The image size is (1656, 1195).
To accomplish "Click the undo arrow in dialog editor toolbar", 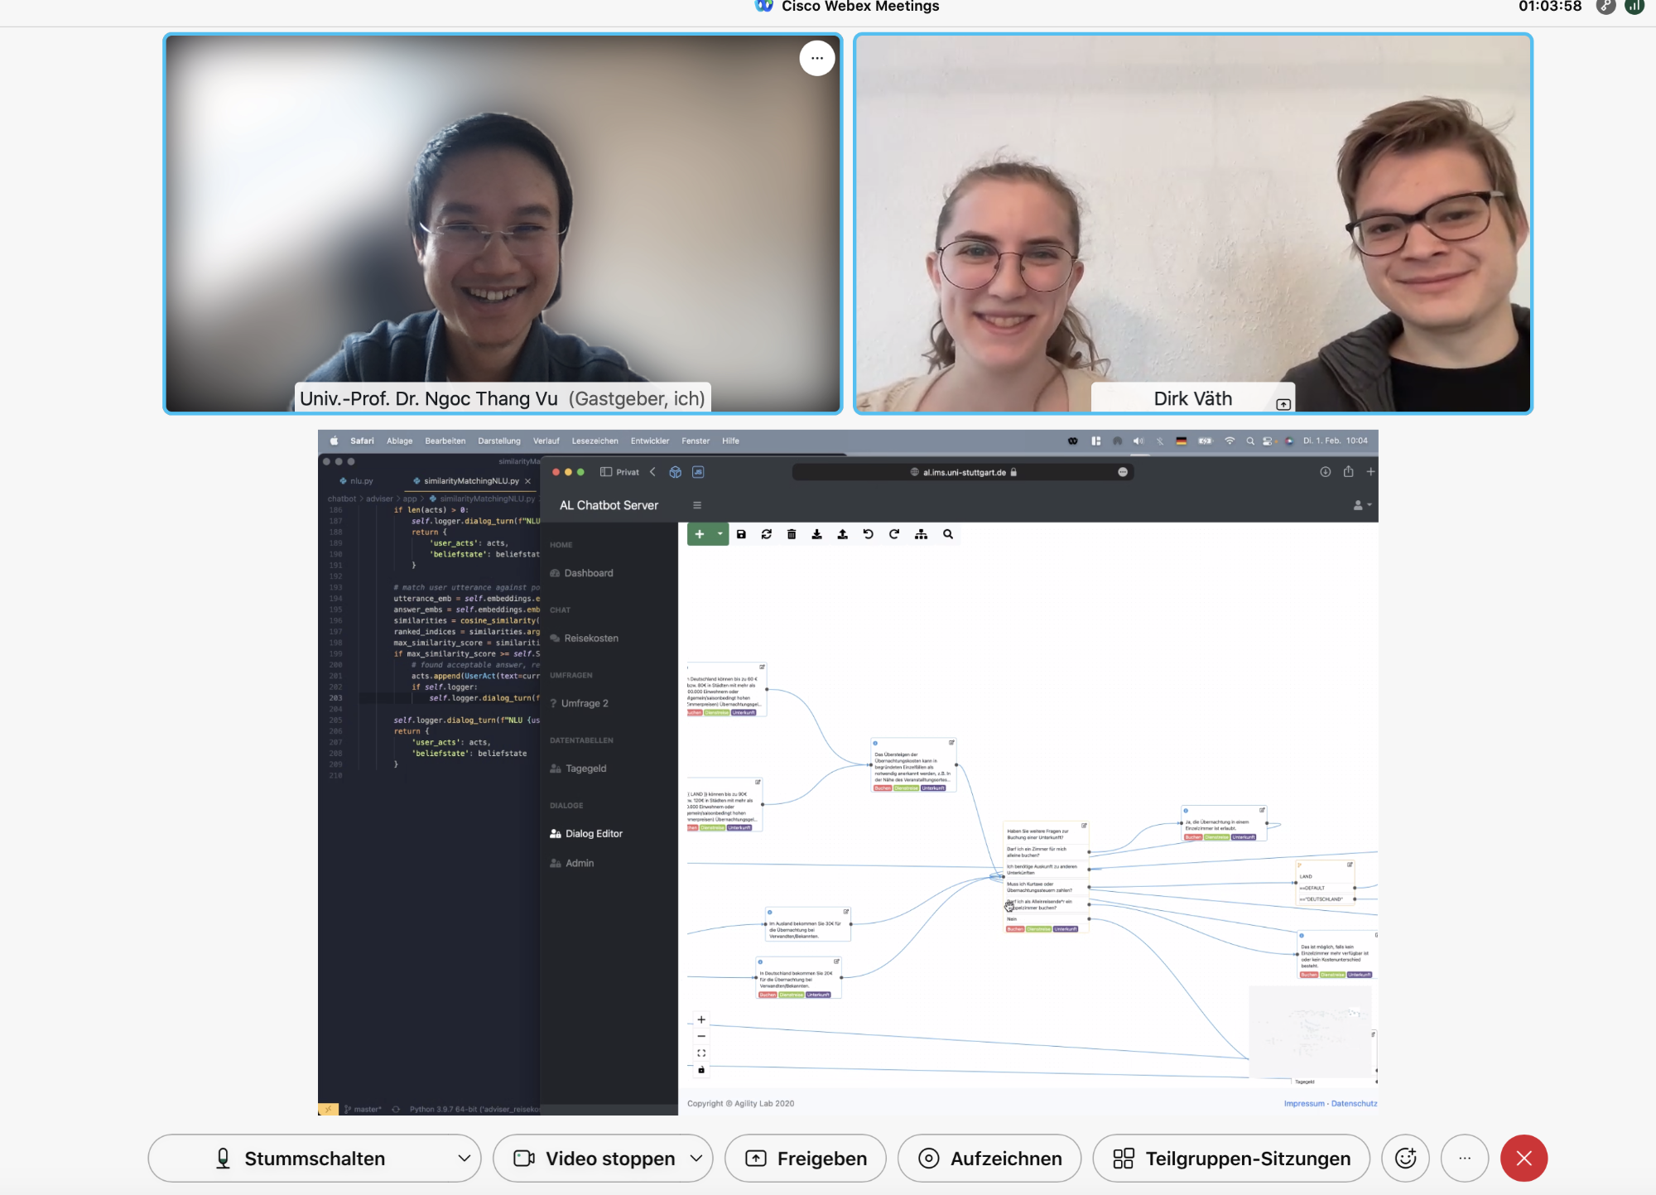I will click(868, 534).
